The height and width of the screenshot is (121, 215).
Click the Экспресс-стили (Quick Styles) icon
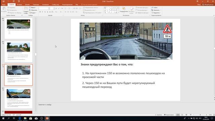click(131, 8)
